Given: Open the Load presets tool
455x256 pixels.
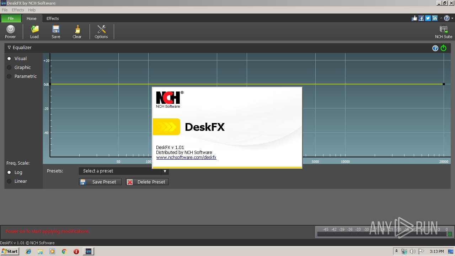Looking at the screenshot, I should 34,32.
